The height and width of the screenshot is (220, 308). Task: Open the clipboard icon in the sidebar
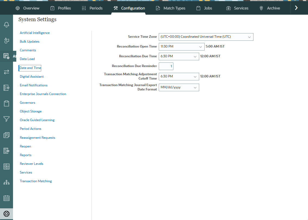(x=6, y=103)
